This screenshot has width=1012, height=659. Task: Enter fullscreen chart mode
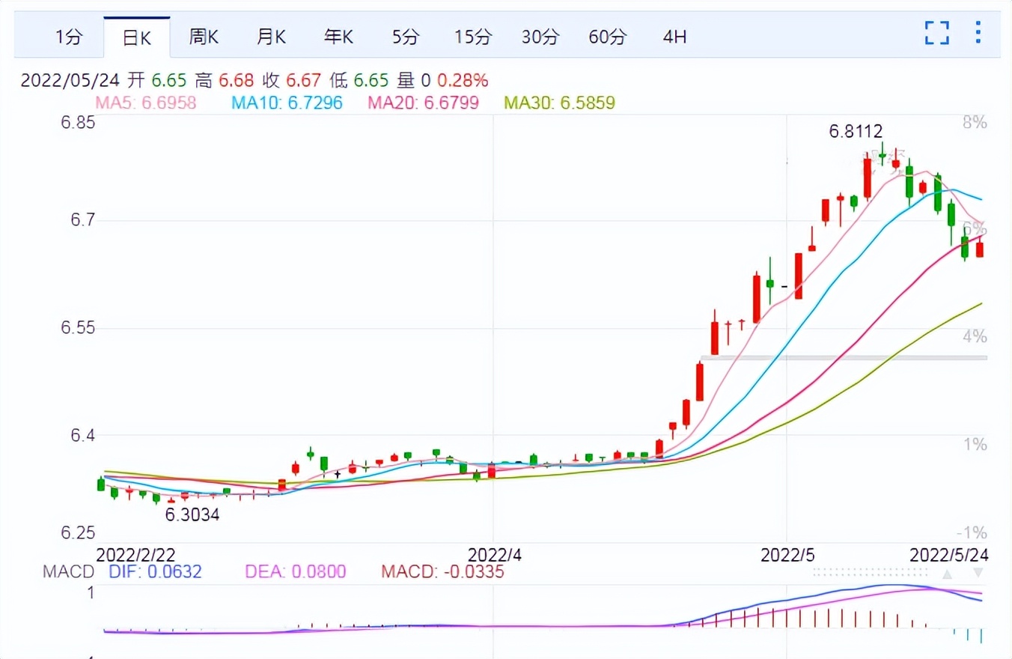click(936, 33)
